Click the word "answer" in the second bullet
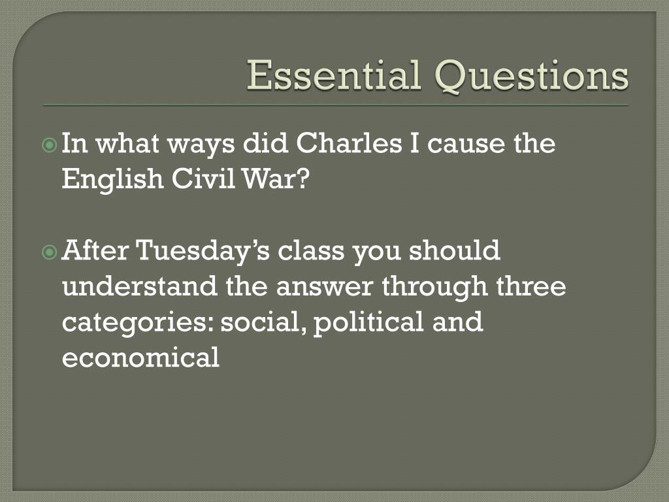The height and width of the screenshot is (502, 669). point(325,288)
